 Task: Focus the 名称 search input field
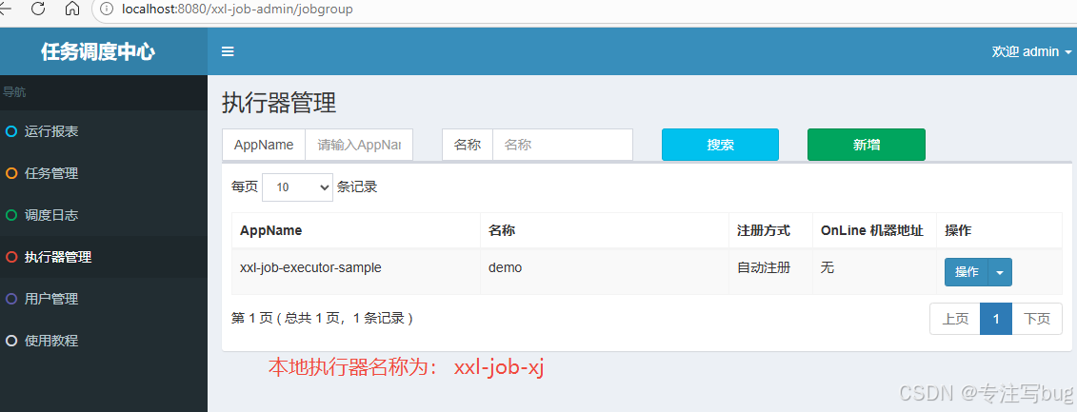point(563,145)
